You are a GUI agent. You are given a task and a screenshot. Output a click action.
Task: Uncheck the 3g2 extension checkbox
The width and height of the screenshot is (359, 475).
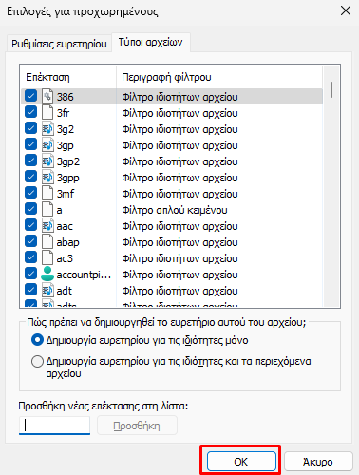(x=30, y=128)
